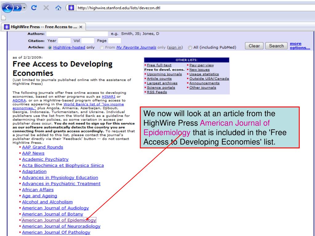The width and height of the screenshot is (315, 236).
Task: Open the Usage statistics link
Action: (x=204, y=74)
